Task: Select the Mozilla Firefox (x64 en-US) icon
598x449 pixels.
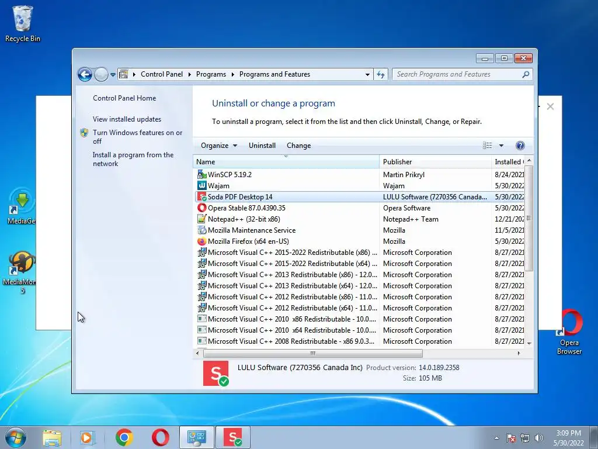Action: point(201,241)
